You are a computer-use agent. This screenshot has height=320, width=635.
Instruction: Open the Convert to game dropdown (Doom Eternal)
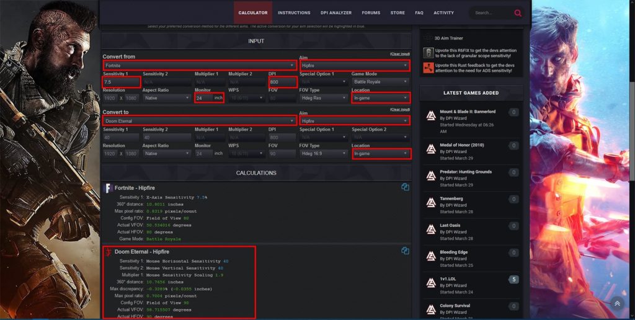coord(200,121)
